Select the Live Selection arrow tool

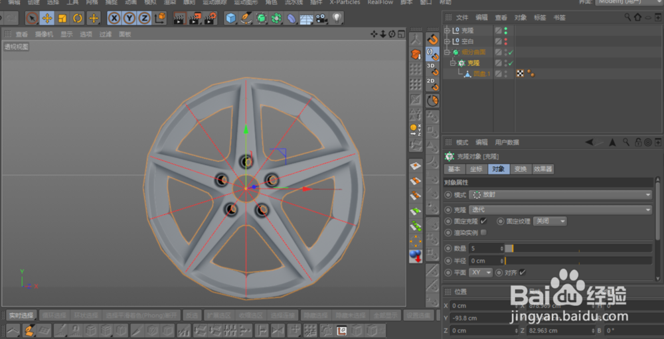pos(32,18)
